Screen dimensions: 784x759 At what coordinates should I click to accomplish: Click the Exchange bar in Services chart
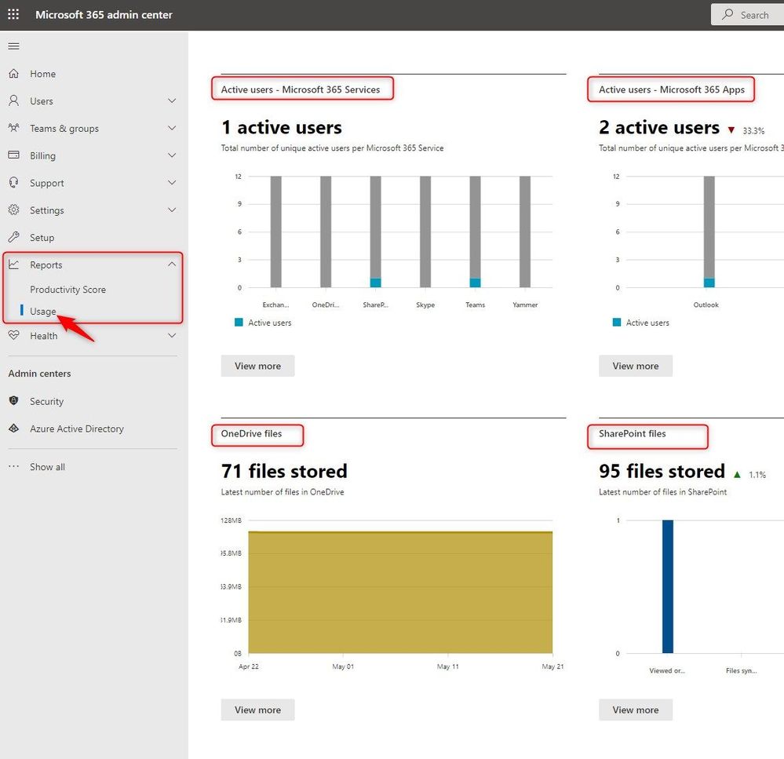point(276,232)
